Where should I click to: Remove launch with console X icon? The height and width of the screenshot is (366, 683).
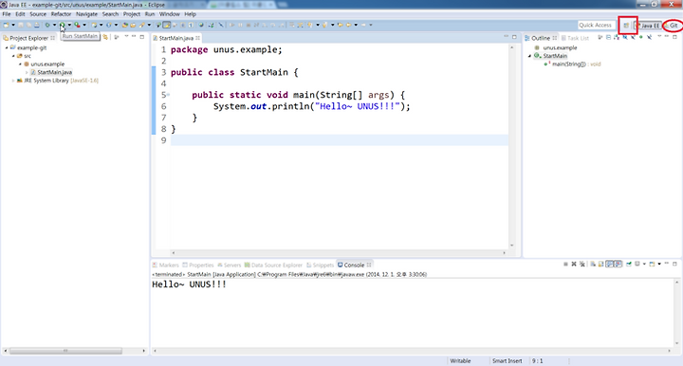tap(574, 265)
